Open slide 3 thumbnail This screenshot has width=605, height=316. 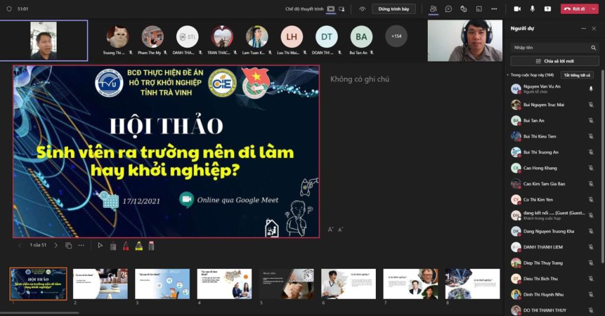coord(162,284)
